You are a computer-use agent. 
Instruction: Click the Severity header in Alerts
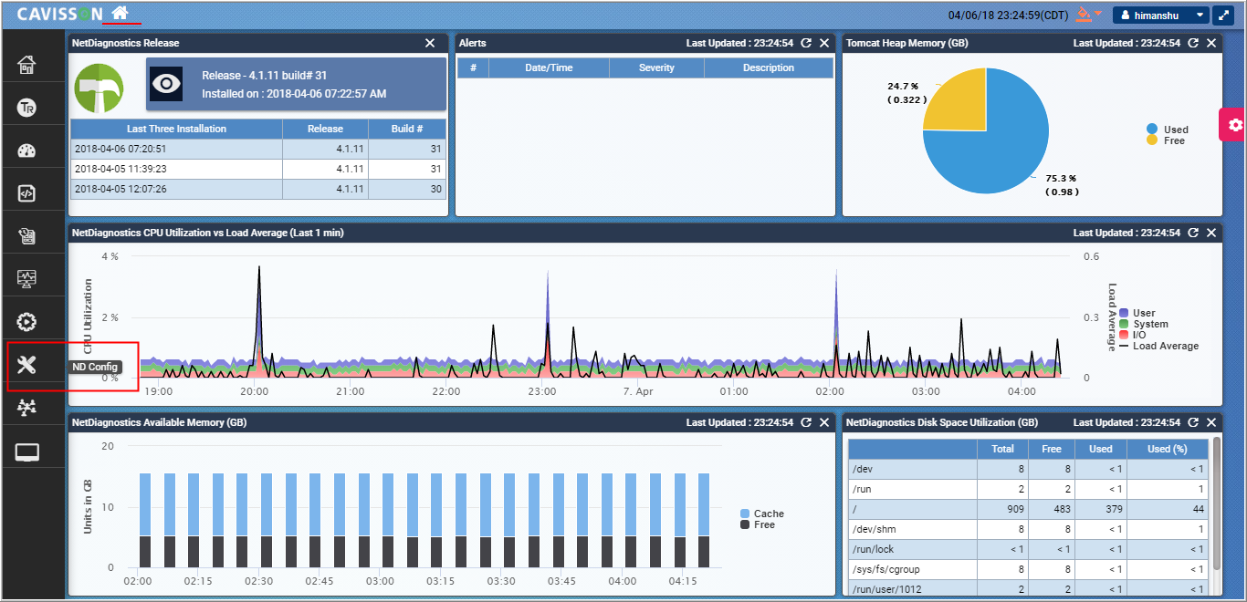(x=656, y=67)
